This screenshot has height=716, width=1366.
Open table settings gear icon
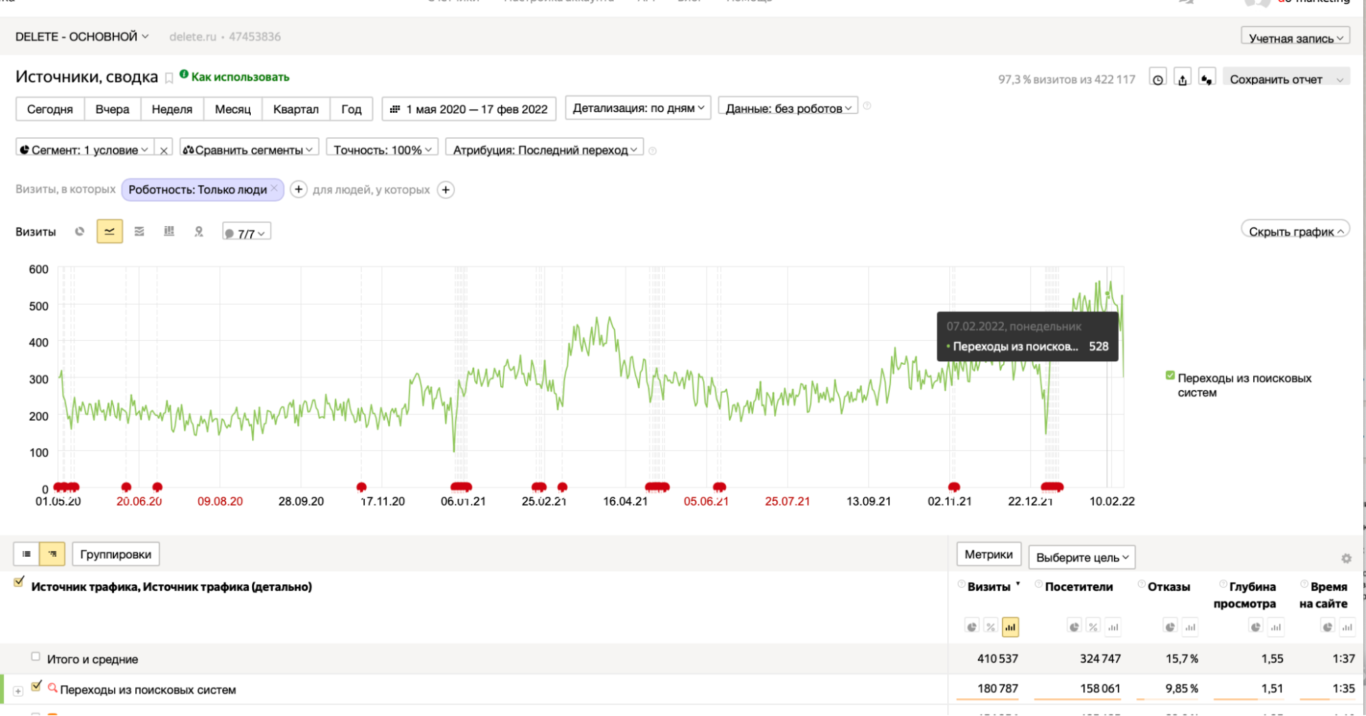coord(1346,558)
